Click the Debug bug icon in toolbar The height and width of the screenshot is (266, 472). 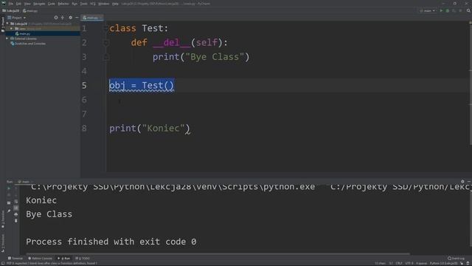(448, 10)
